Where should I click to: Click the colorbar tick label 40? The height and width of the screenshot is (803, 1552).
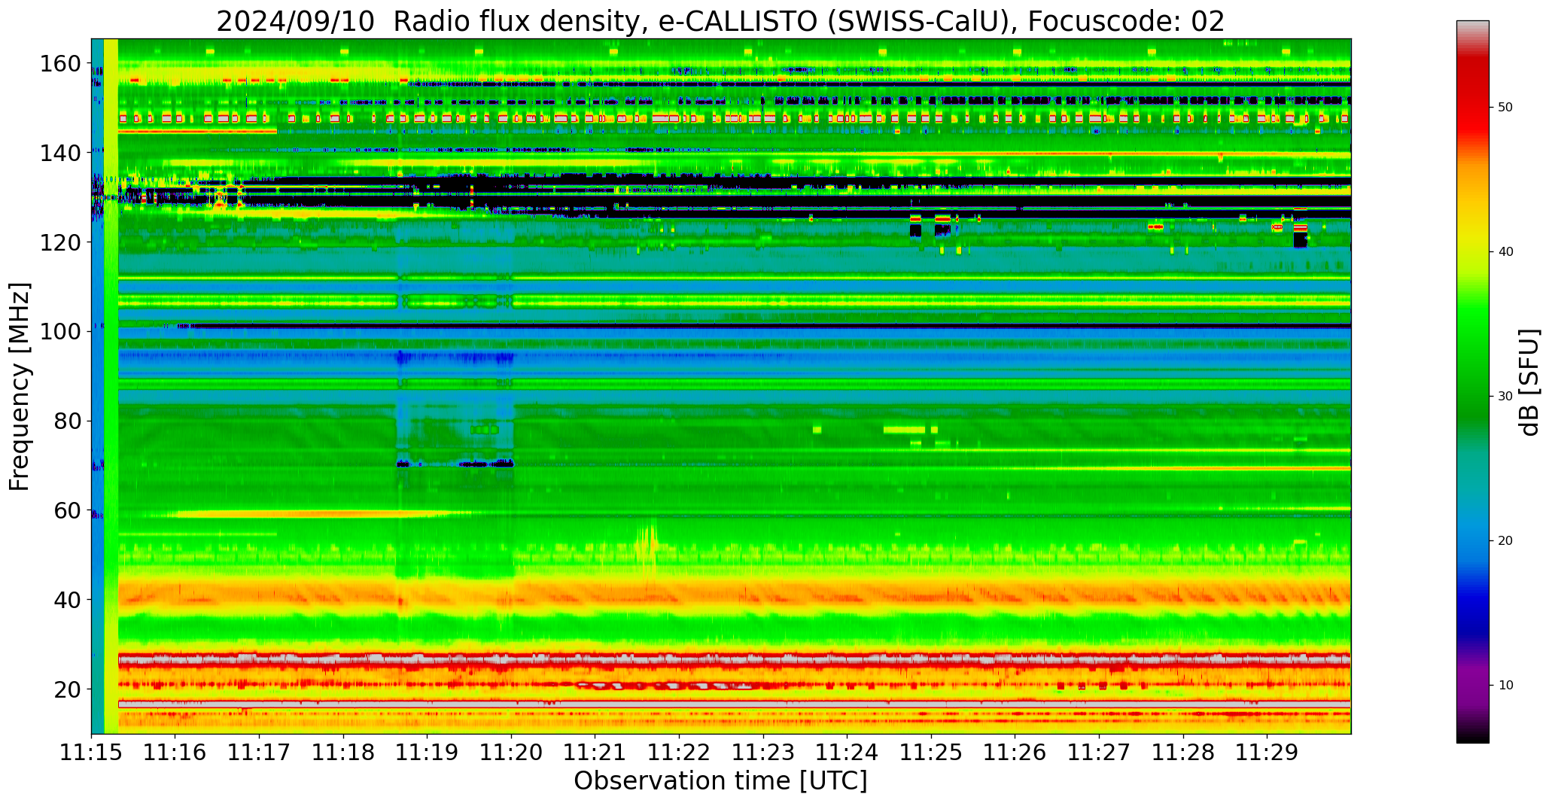[x=1506, y=251]
